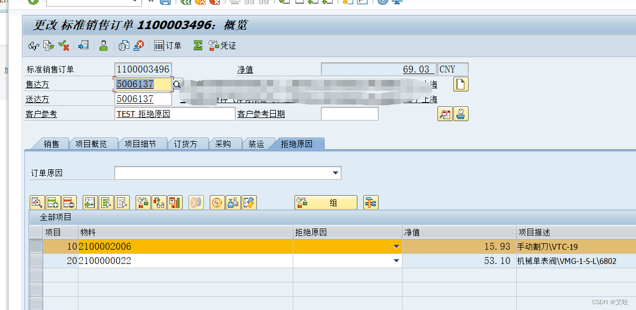Viewport: 636px width, 310px height.
Task: Switch to the 装运 tab
Action: coord(258,143)
